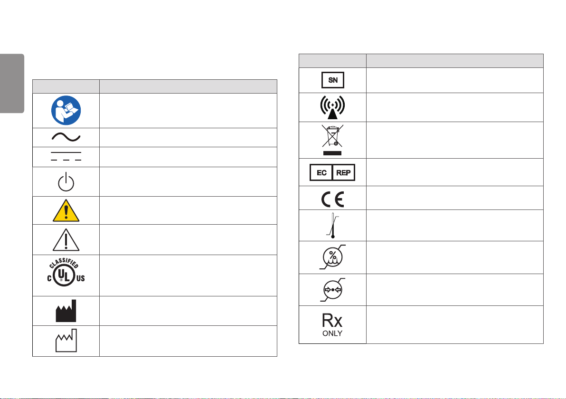Select the SN serial number symbol
566x399 pixels.
[x=332, y=80]
